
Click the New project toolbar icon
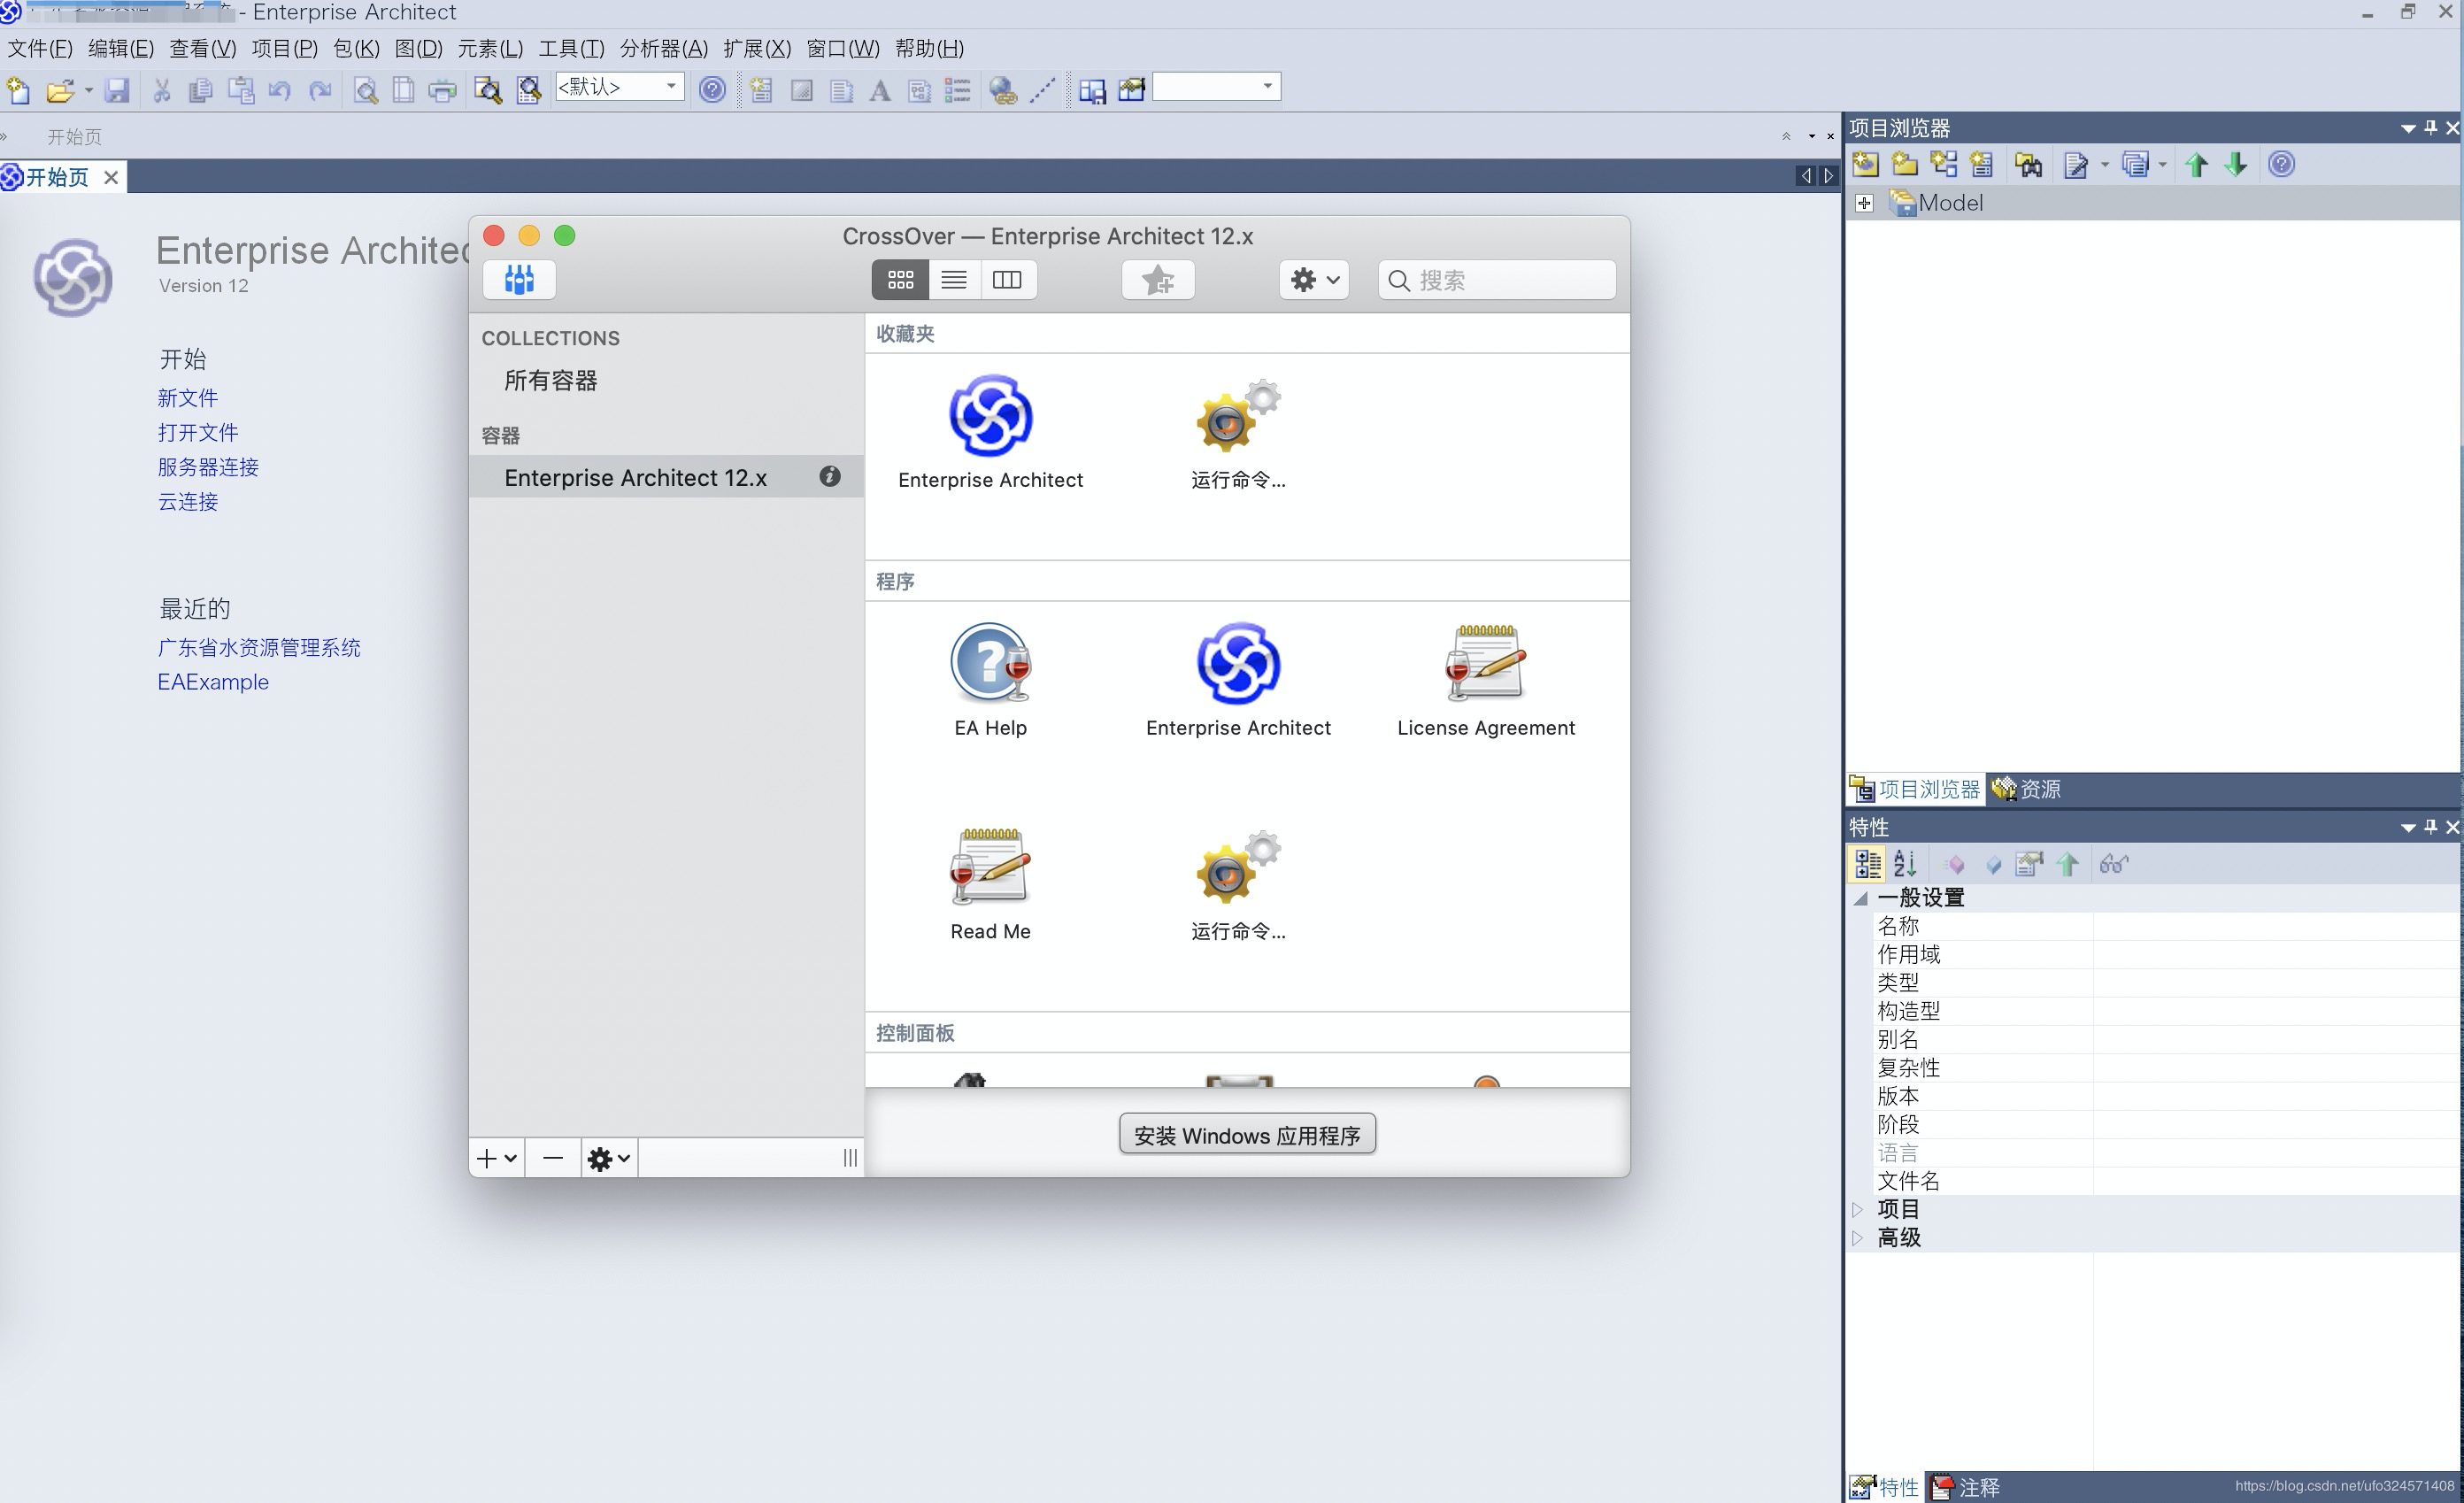[x=19, y=90]
